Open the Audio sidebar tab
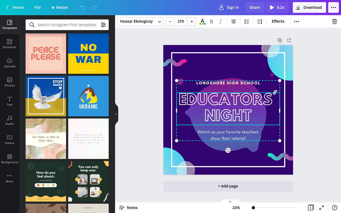The image size is (341, 213). (x=10, y=120)
